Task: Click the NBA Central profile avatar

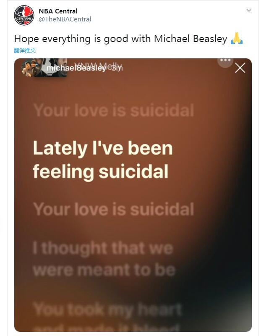Action: (23, 16)
